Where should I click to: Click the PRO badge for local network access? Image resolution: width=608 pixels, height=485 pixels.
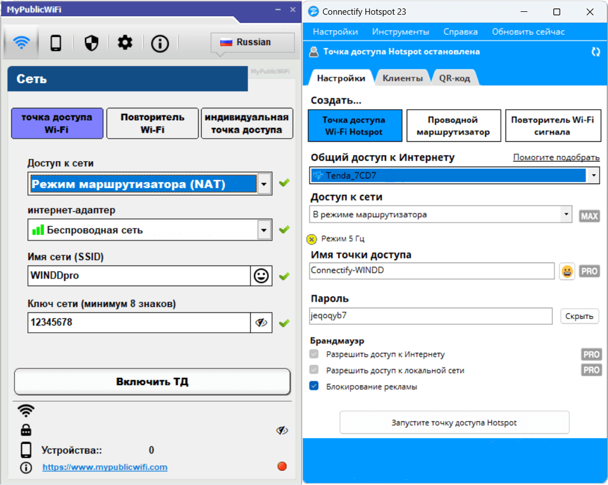pyautogui.click(x=591, y=370)
